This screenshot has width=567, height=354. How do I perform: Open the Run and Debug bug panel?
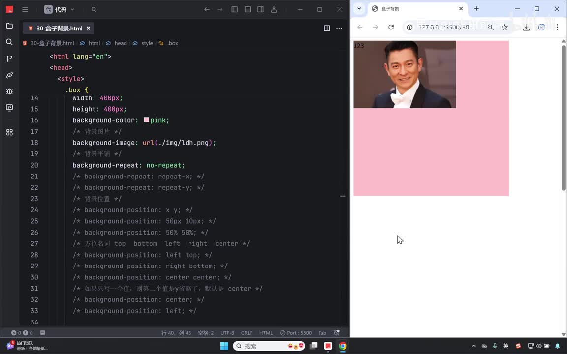click(9, 91)
